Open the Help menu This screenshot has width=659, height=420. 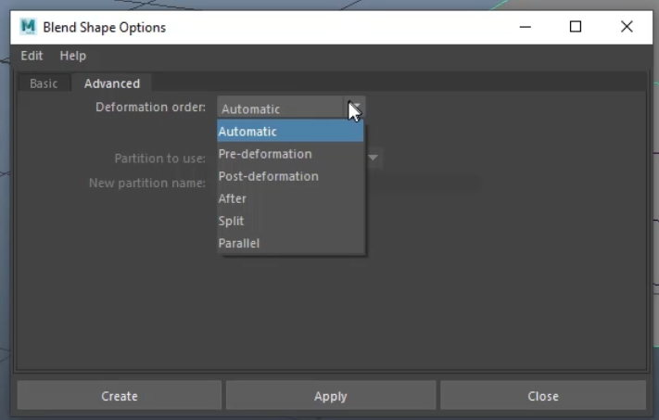73,56
